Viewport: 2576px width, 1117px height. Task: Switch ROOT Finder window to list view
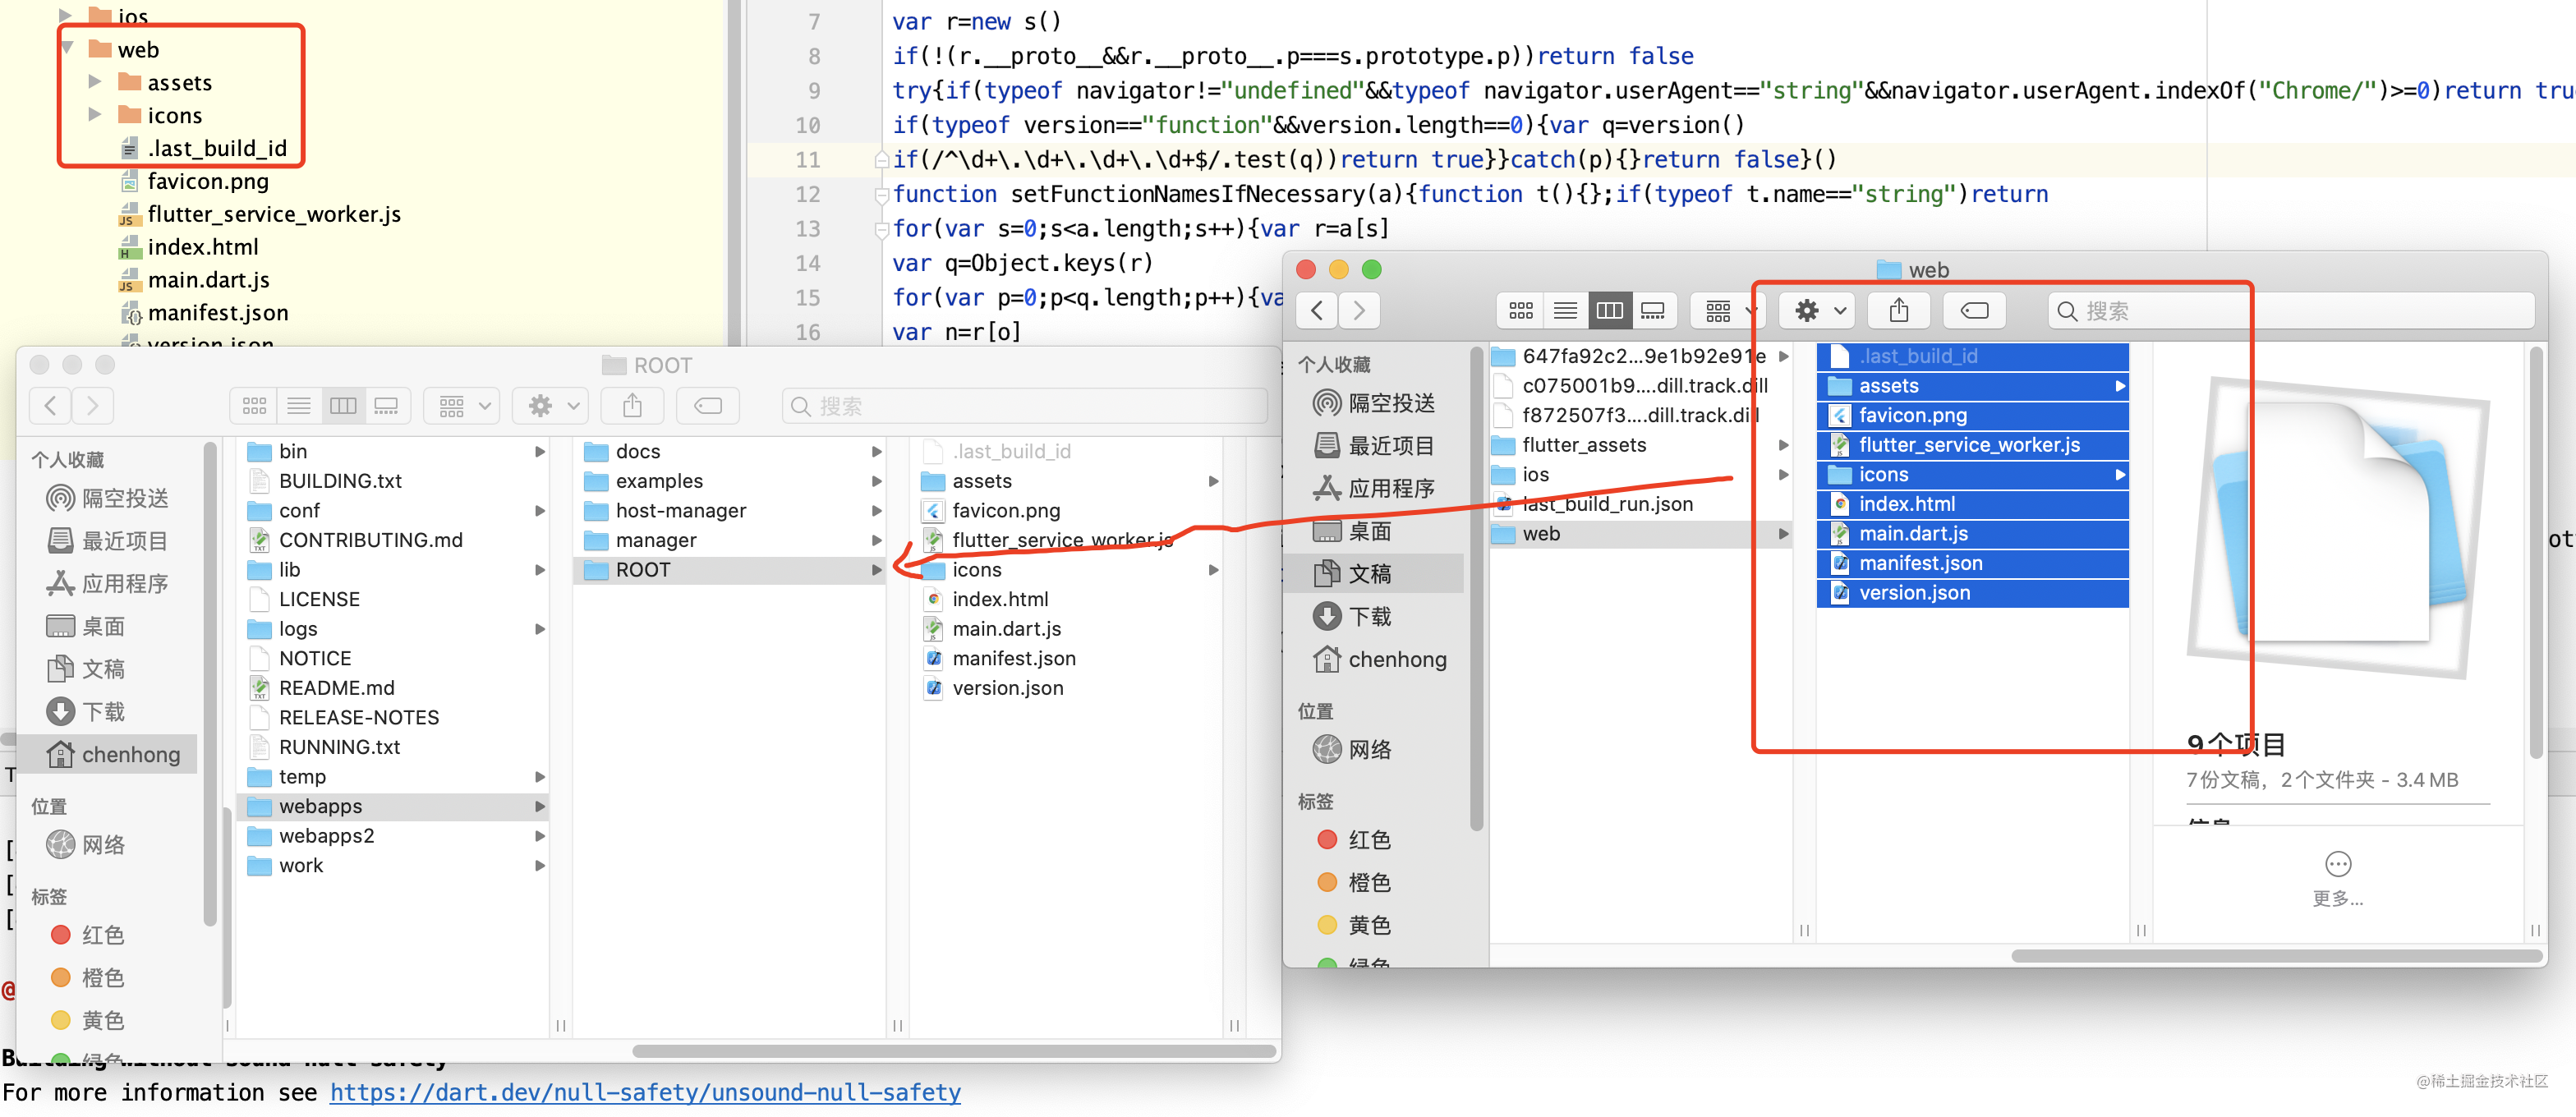(x=298, y=406)
